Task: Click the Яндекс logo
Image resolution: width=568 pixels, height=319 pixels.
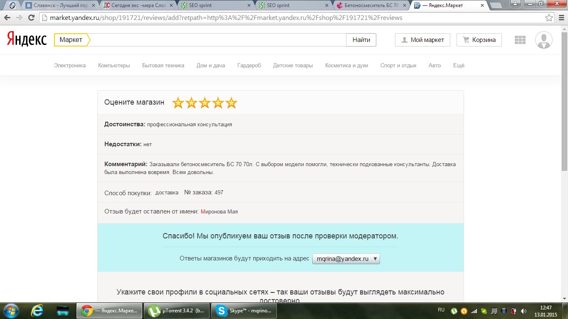Action: coord(27,39)
